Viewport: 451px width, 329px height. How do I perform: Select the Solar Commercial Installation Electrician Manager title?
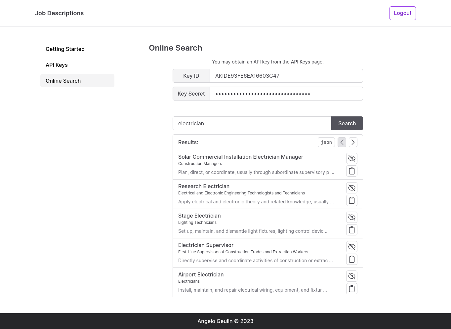coord(241,157)
